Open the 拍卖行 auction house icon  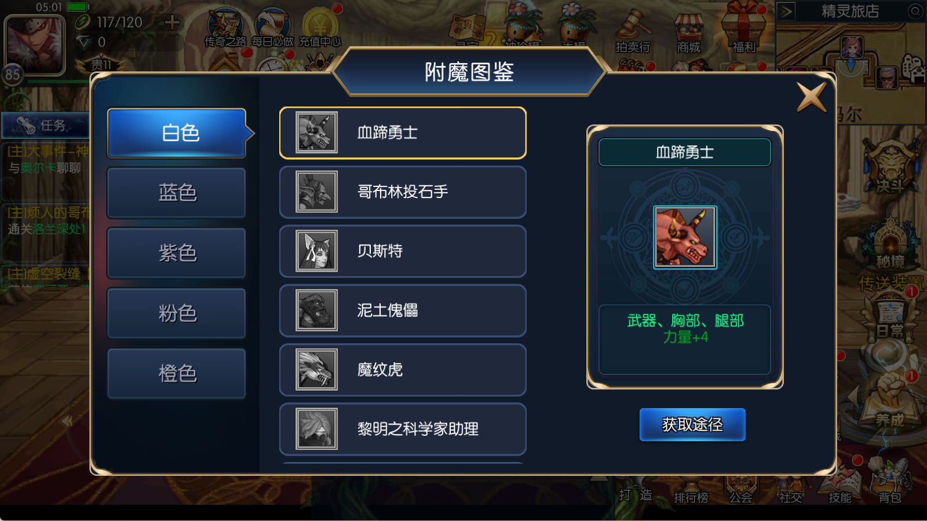[633, 32]
